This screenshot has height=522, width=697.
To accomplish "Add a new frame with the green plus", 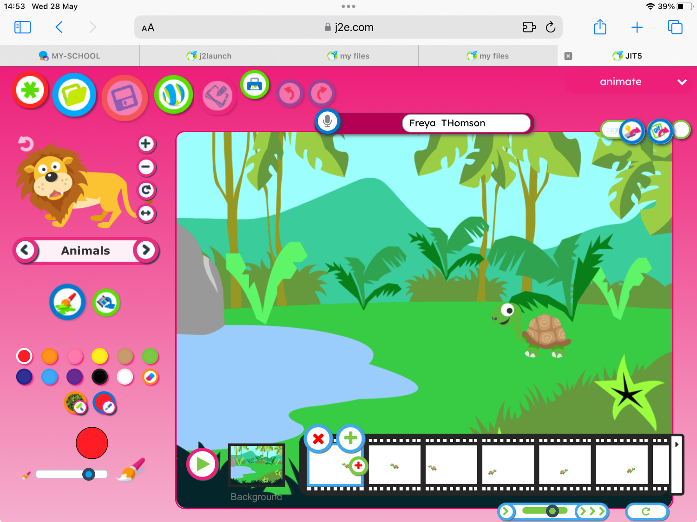I will pyautogui.click(x=350, y=438).
